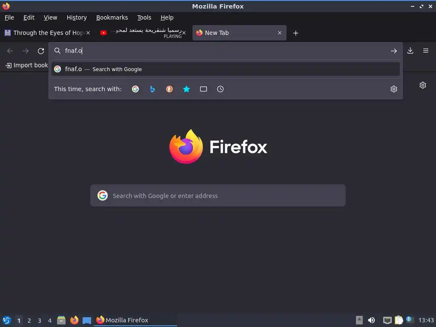Personalize the New Tab page via its gear icon
The height and width of the screenshot is (327, 436).
pyautogui.click(x=423, y=85)
